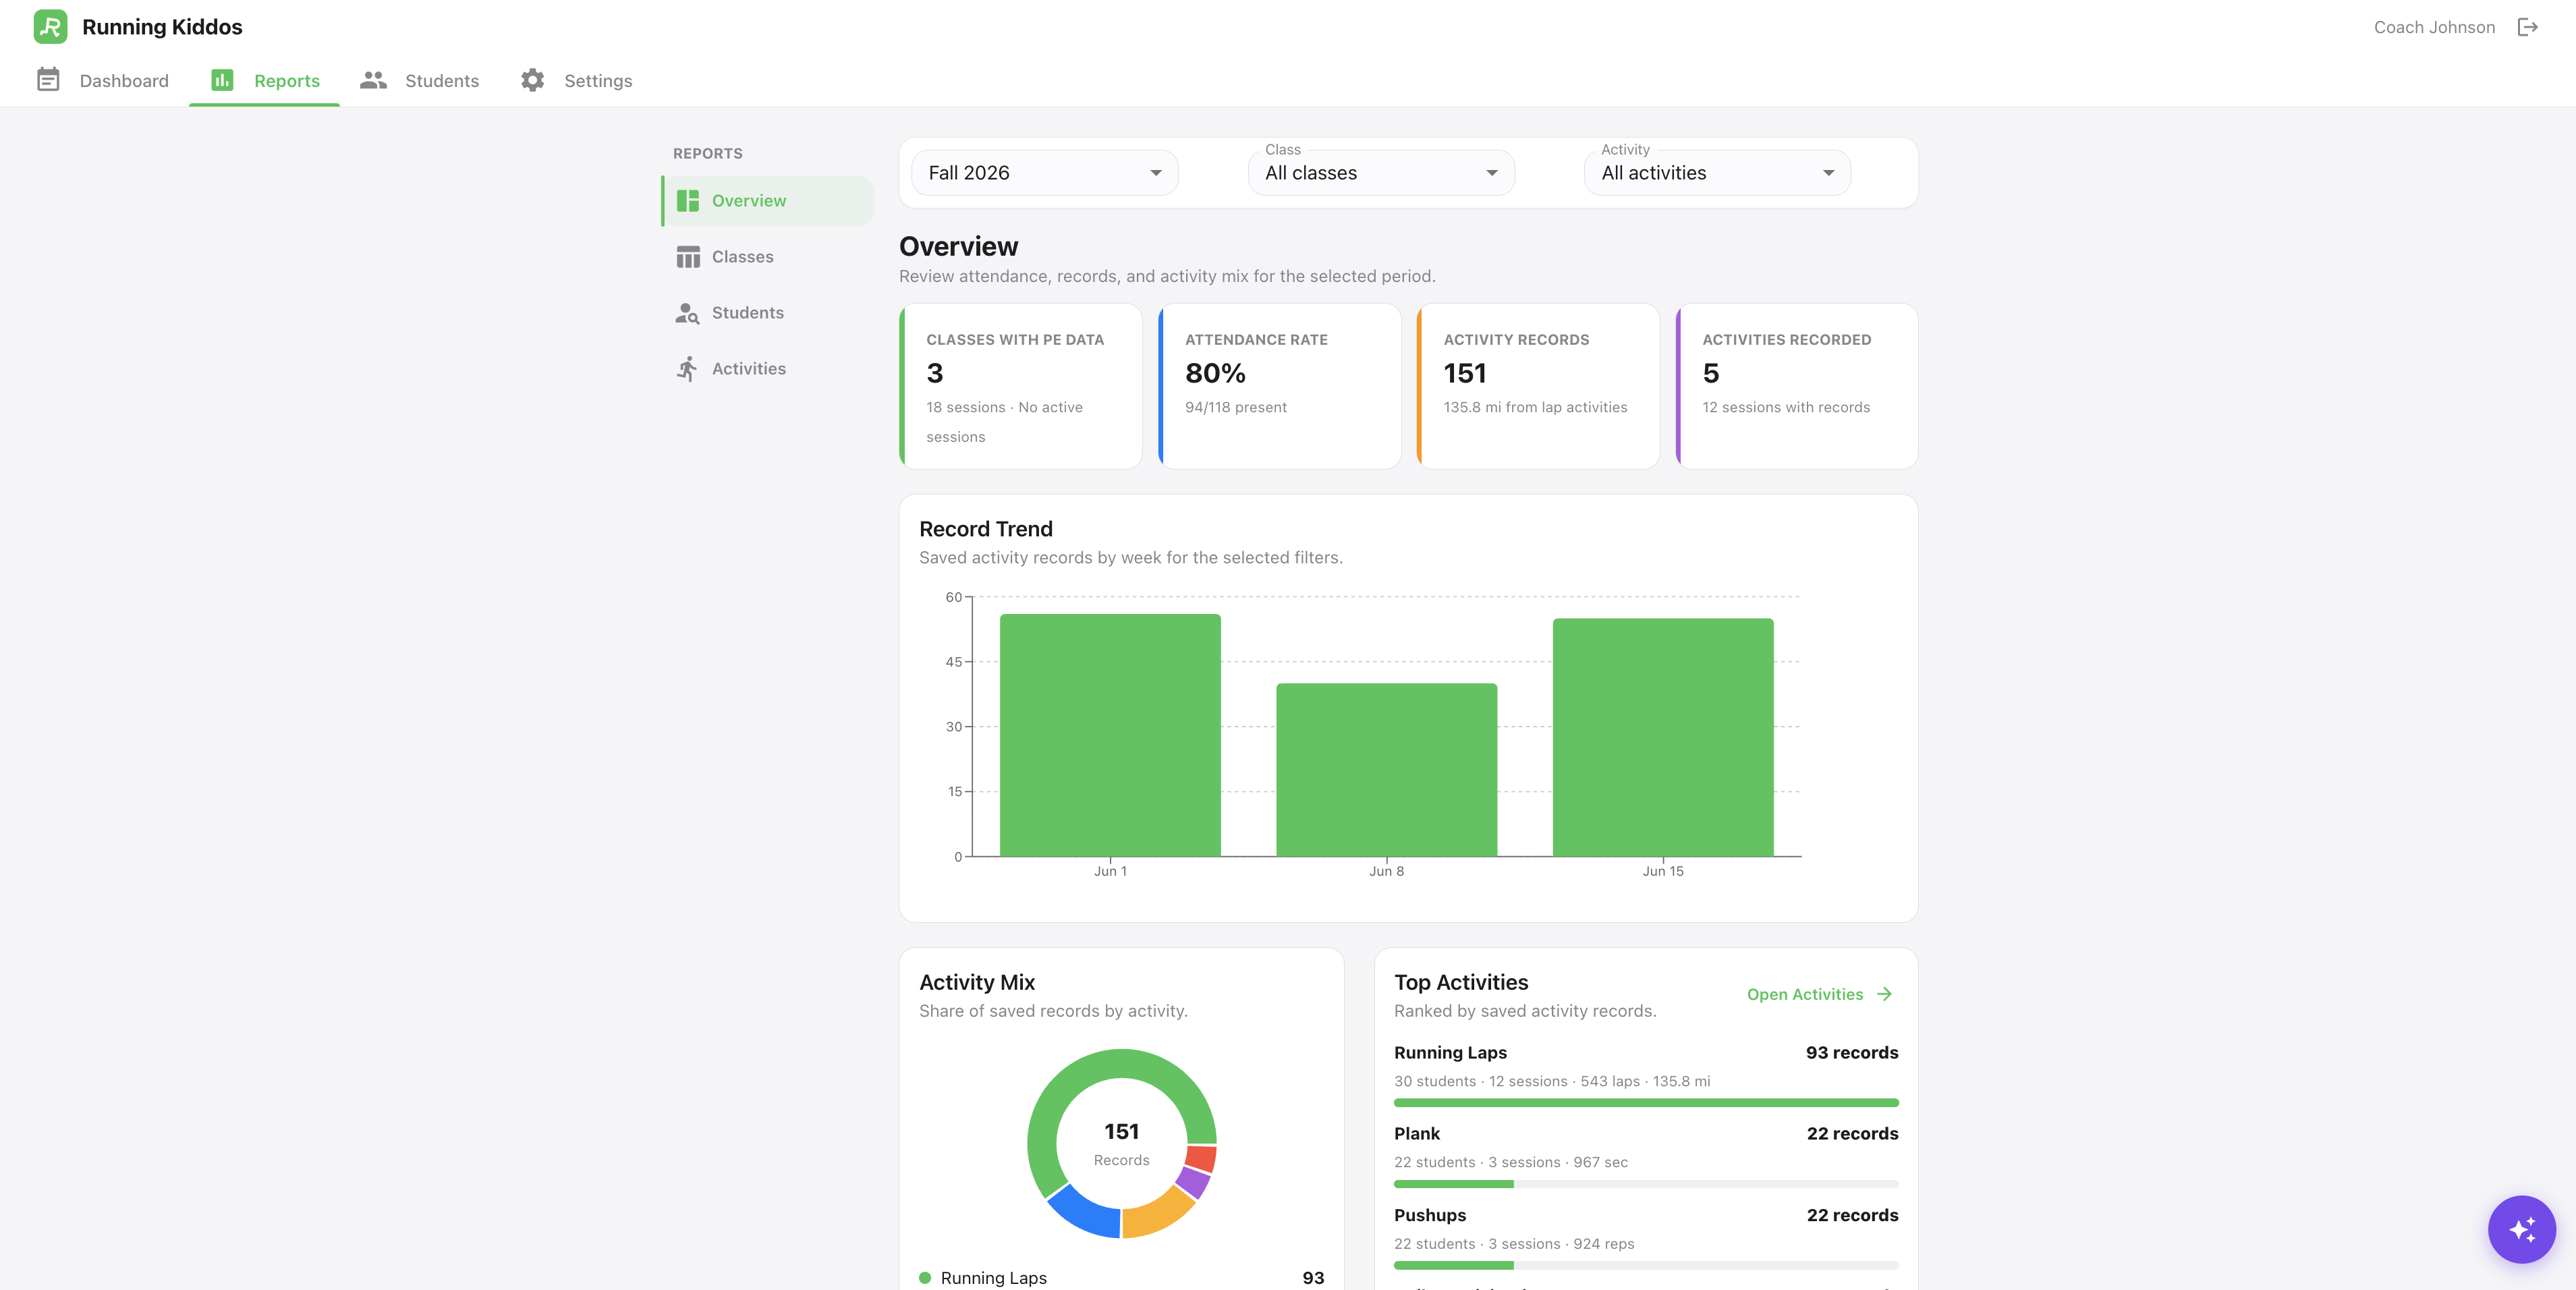Expand the Fall 2026 term dropdown
This screenshot has height=1290, width=2576.
tap(1044, 173)
